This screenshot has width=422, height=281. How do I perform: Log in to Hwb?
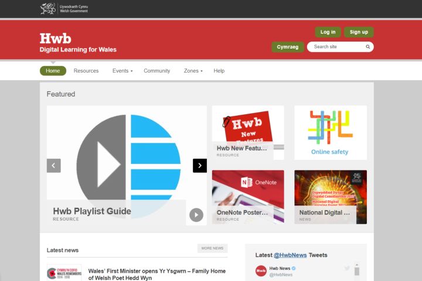click(328, 32)
